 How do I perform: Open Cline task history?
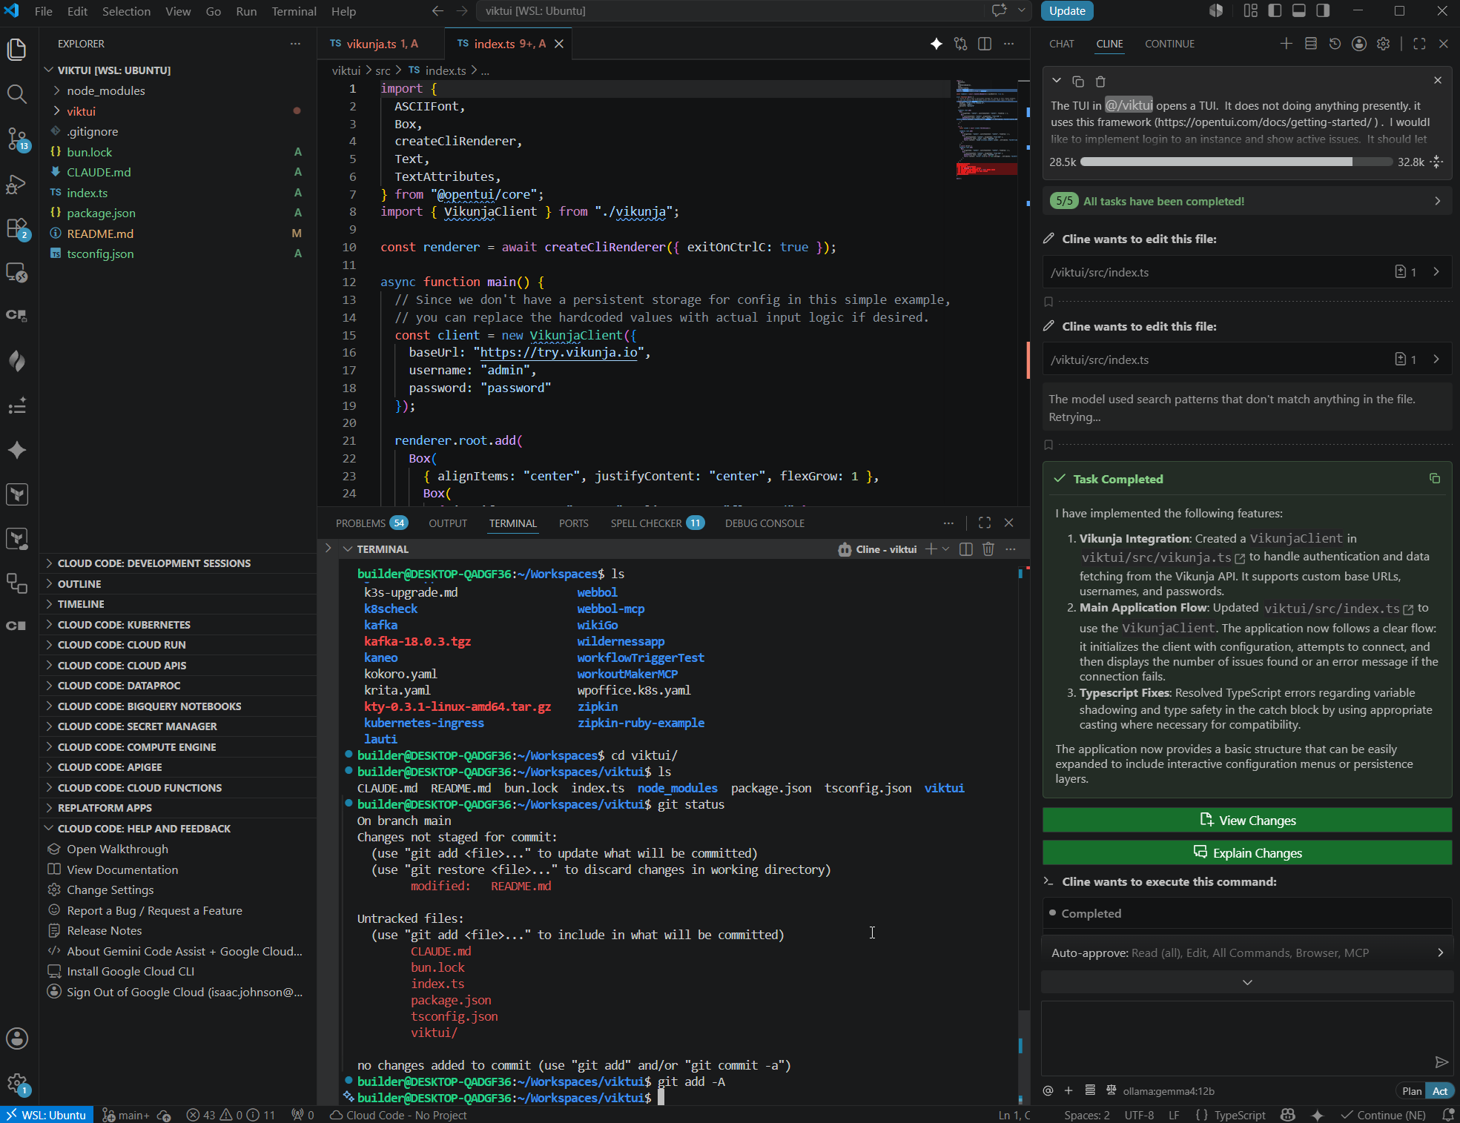pos(1335,44)
